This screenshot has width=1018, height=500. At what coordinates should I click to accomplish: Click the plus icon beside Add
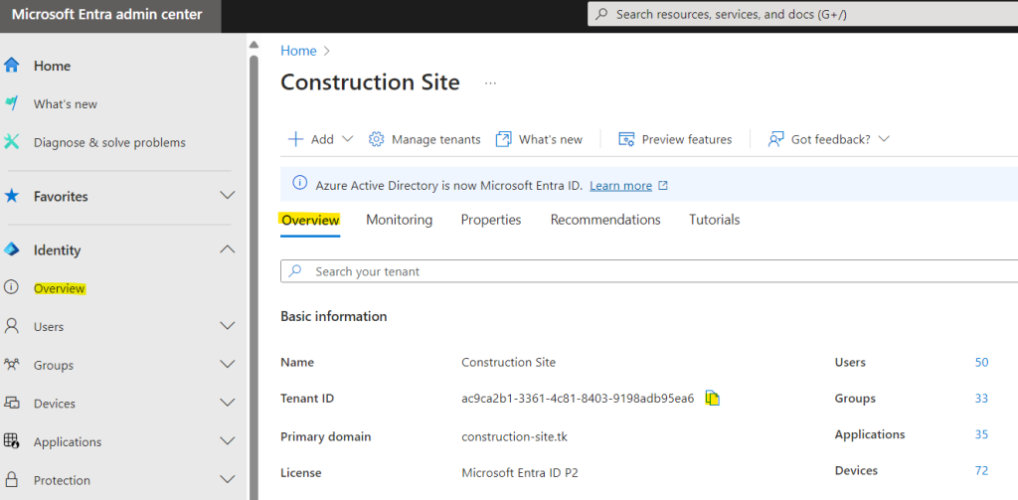[295, 139]
